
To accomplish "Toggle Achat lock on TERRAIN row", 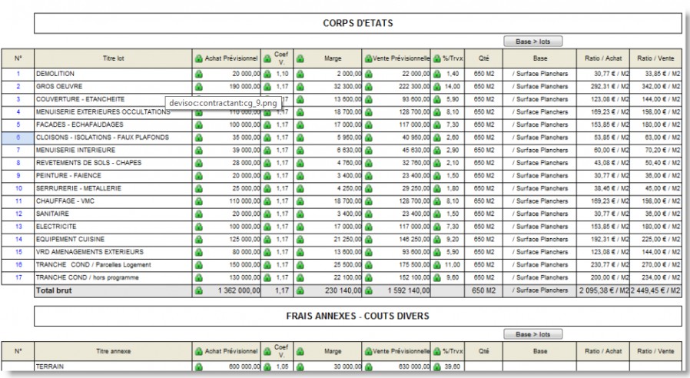I will click(198, 367).
